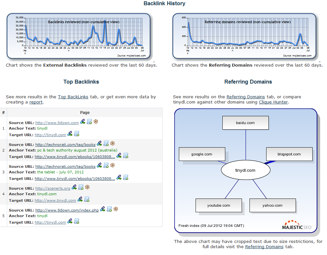
Task: Open technorati.com/tag/books source link in row 2
Action: click(x=65, y=145)
